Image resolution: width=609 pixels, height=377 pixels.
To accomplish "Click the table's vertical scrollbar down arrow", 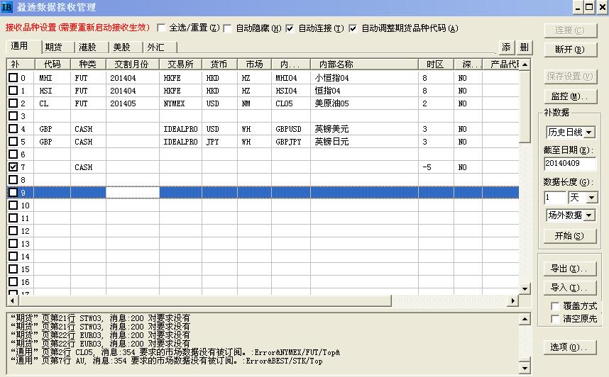I will pos(525,289).
